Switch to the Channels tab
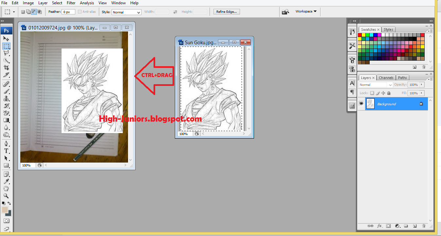Image resolution: width=441 pixels, height=236 pixels. (386, 78)
